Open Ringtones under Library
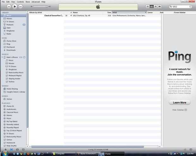Screen dimensions: 196x156 [x=10, y=31]
